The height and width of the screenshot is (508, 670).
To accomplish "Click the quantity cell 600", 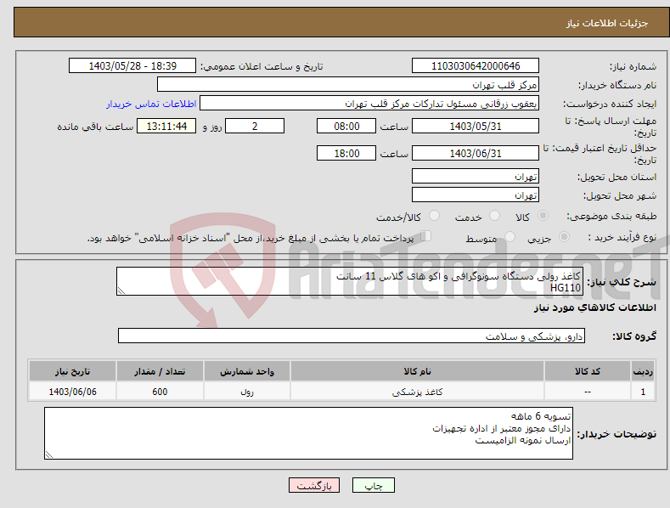I will pos(160,392).
